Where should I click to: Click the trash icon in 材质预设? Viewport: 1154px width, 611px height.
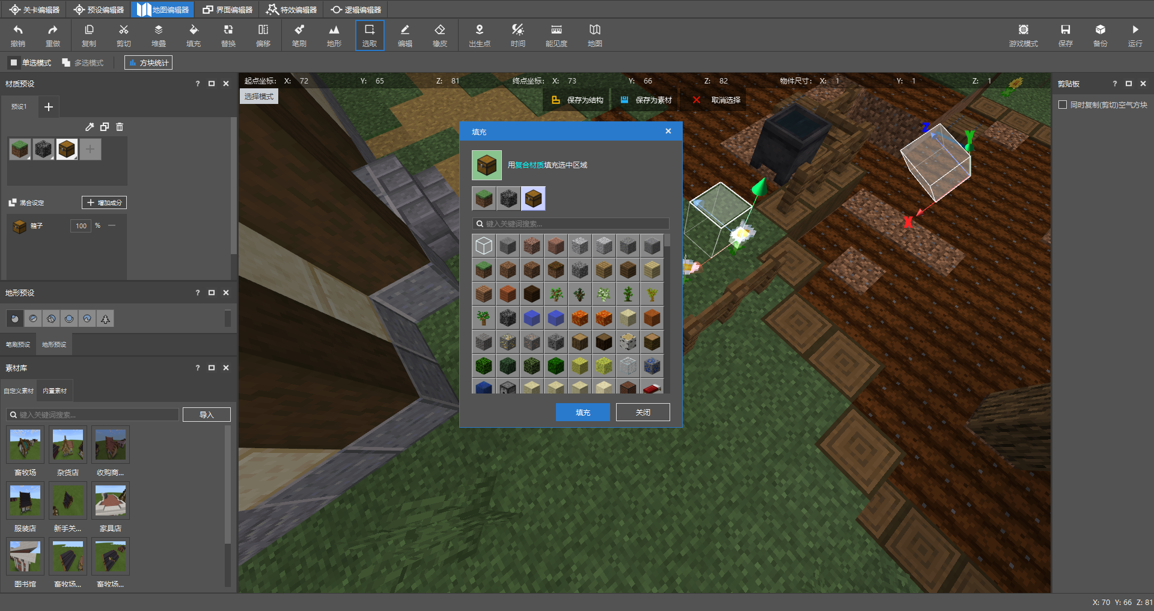[120, 127]
